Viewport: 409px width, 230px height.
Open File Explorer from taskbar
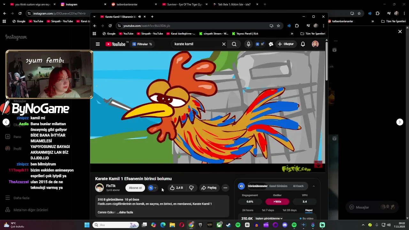tap(172, 225)
